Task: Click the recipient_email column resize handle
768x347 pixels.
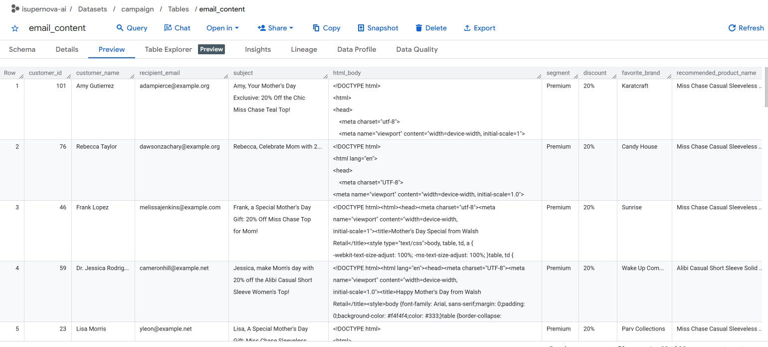Action: click(x=226, y=76)
